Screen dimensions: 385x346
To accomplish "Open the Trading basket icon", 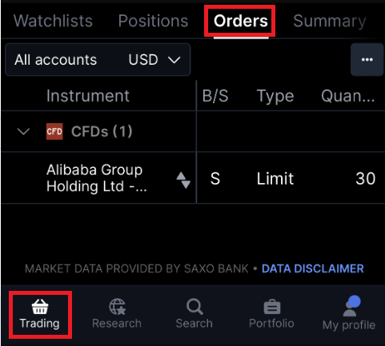I will click(x=40, y=307).
